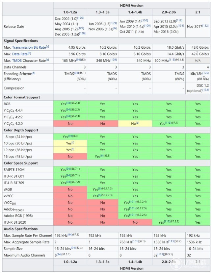This screenshot has width=212, height=273.
Task: Open the Transmission Bit Rate link
Action: click(29, 47)
